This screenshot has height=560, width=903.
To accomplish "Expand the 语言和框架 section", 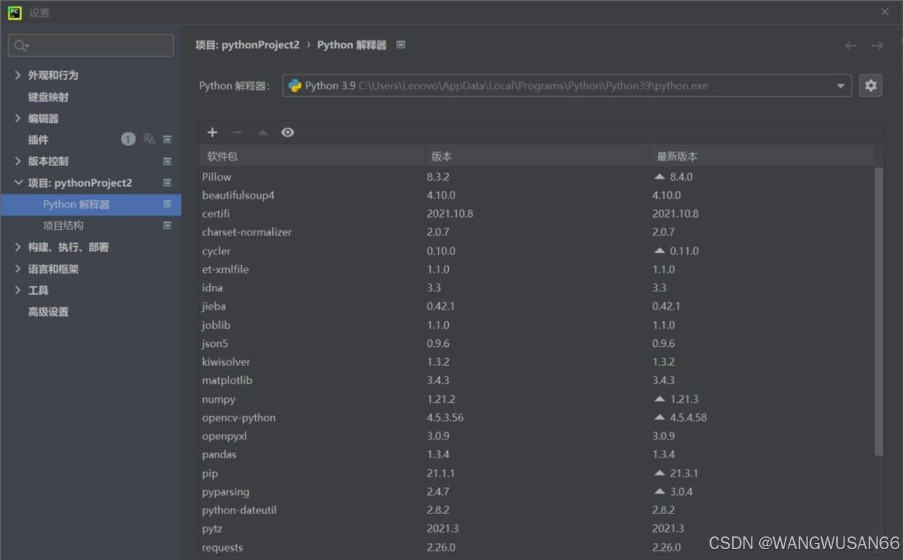I will pyautogui.click(x=18, y=269).
